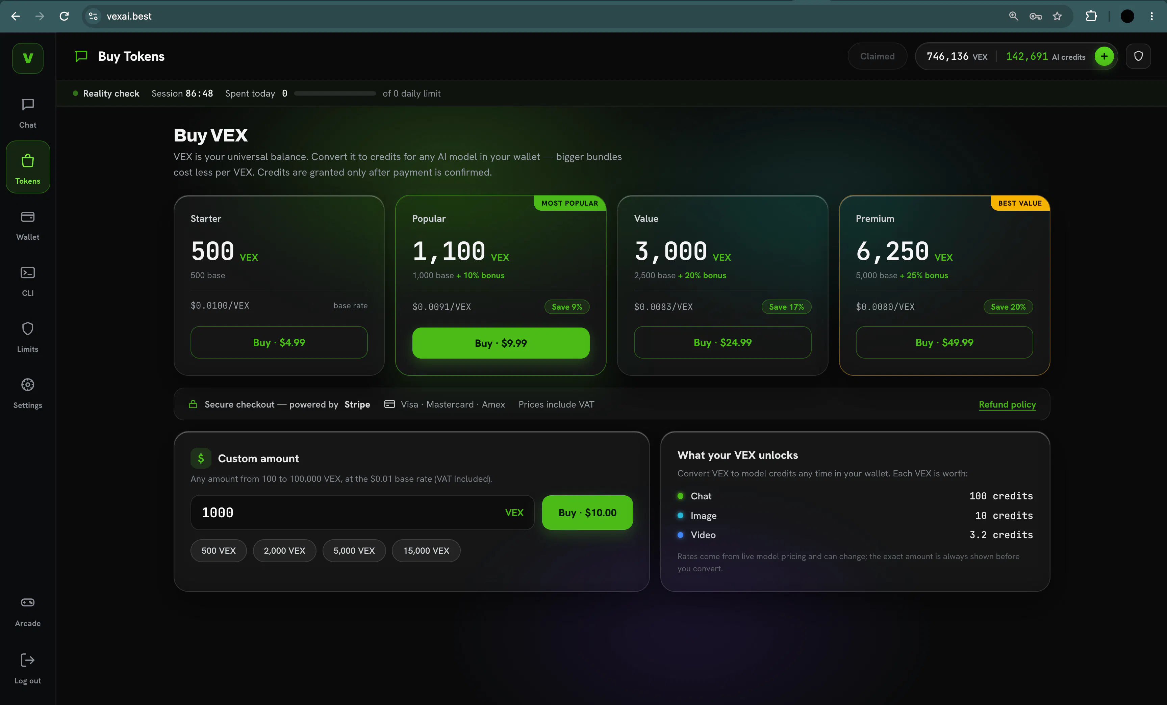This screenshot has width=1167, height=705.
Task: Click the green plus add-credits button
Action: coord(1103,56)
